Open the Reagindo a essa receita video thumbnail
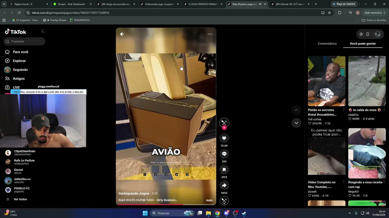The image size is (389, 218). (x=367, y=153)
